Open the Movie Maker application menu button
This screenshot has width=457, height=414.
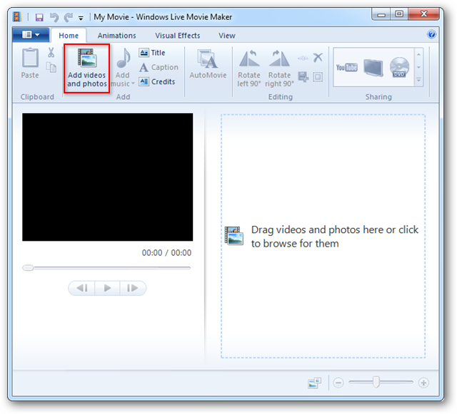31,35
